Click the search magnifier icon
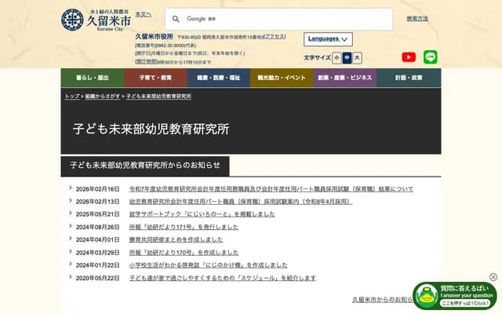Screen dimensions: 502x314 coord(176,19)
